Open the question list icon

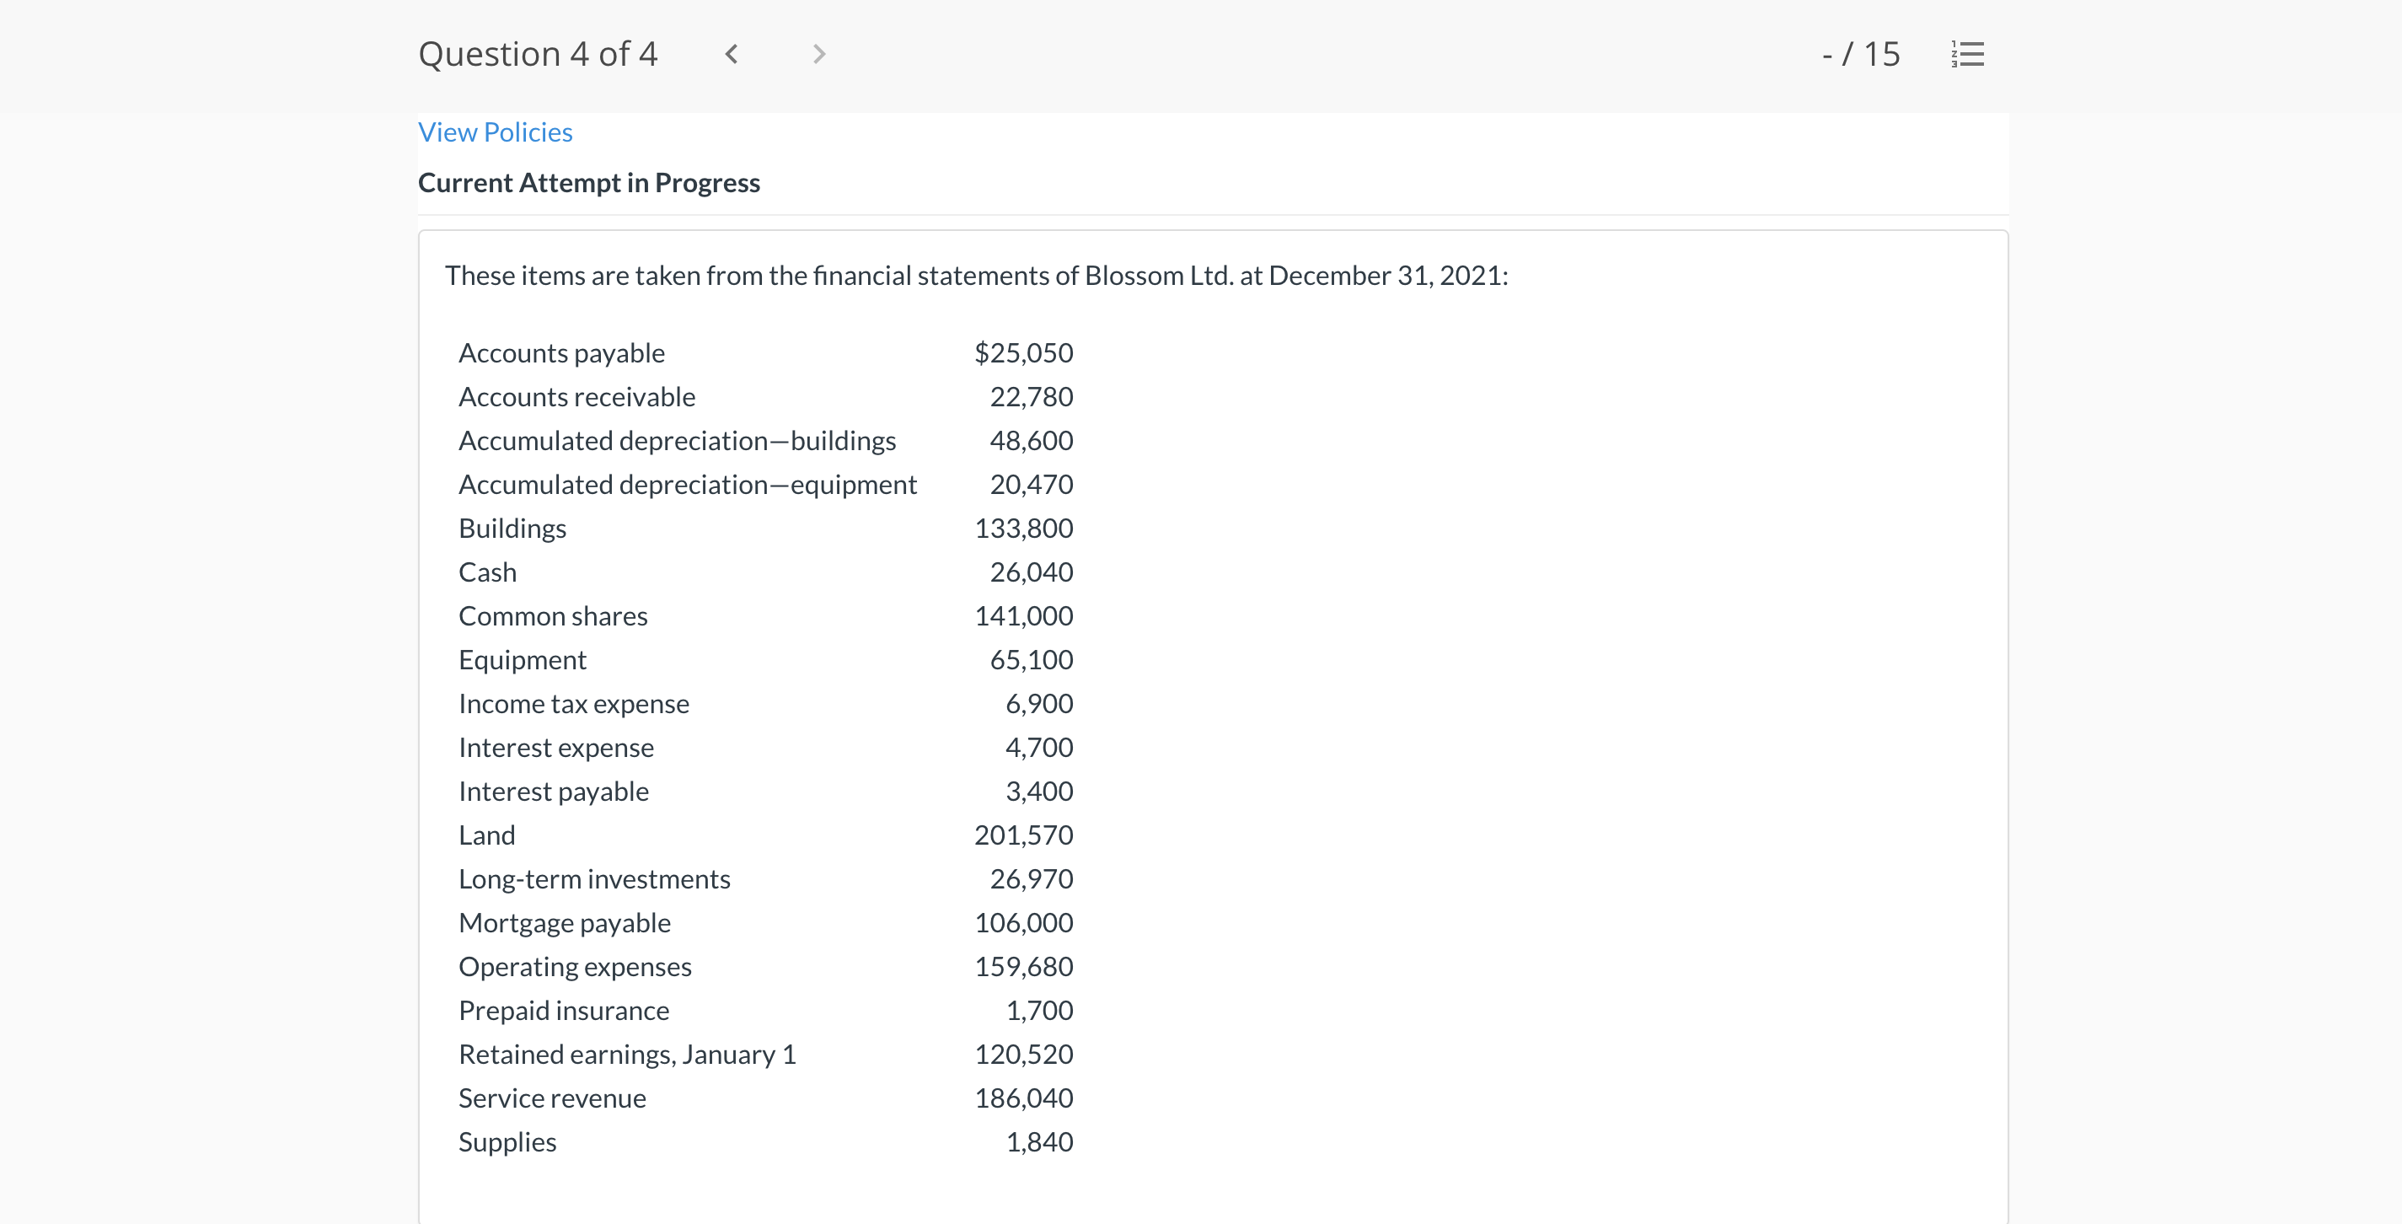(1967, 54)
